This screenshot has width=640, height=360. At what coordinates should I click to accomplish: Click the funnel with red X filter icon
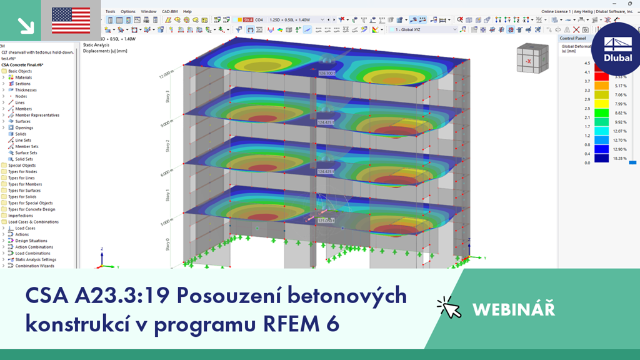pos(341,19)
